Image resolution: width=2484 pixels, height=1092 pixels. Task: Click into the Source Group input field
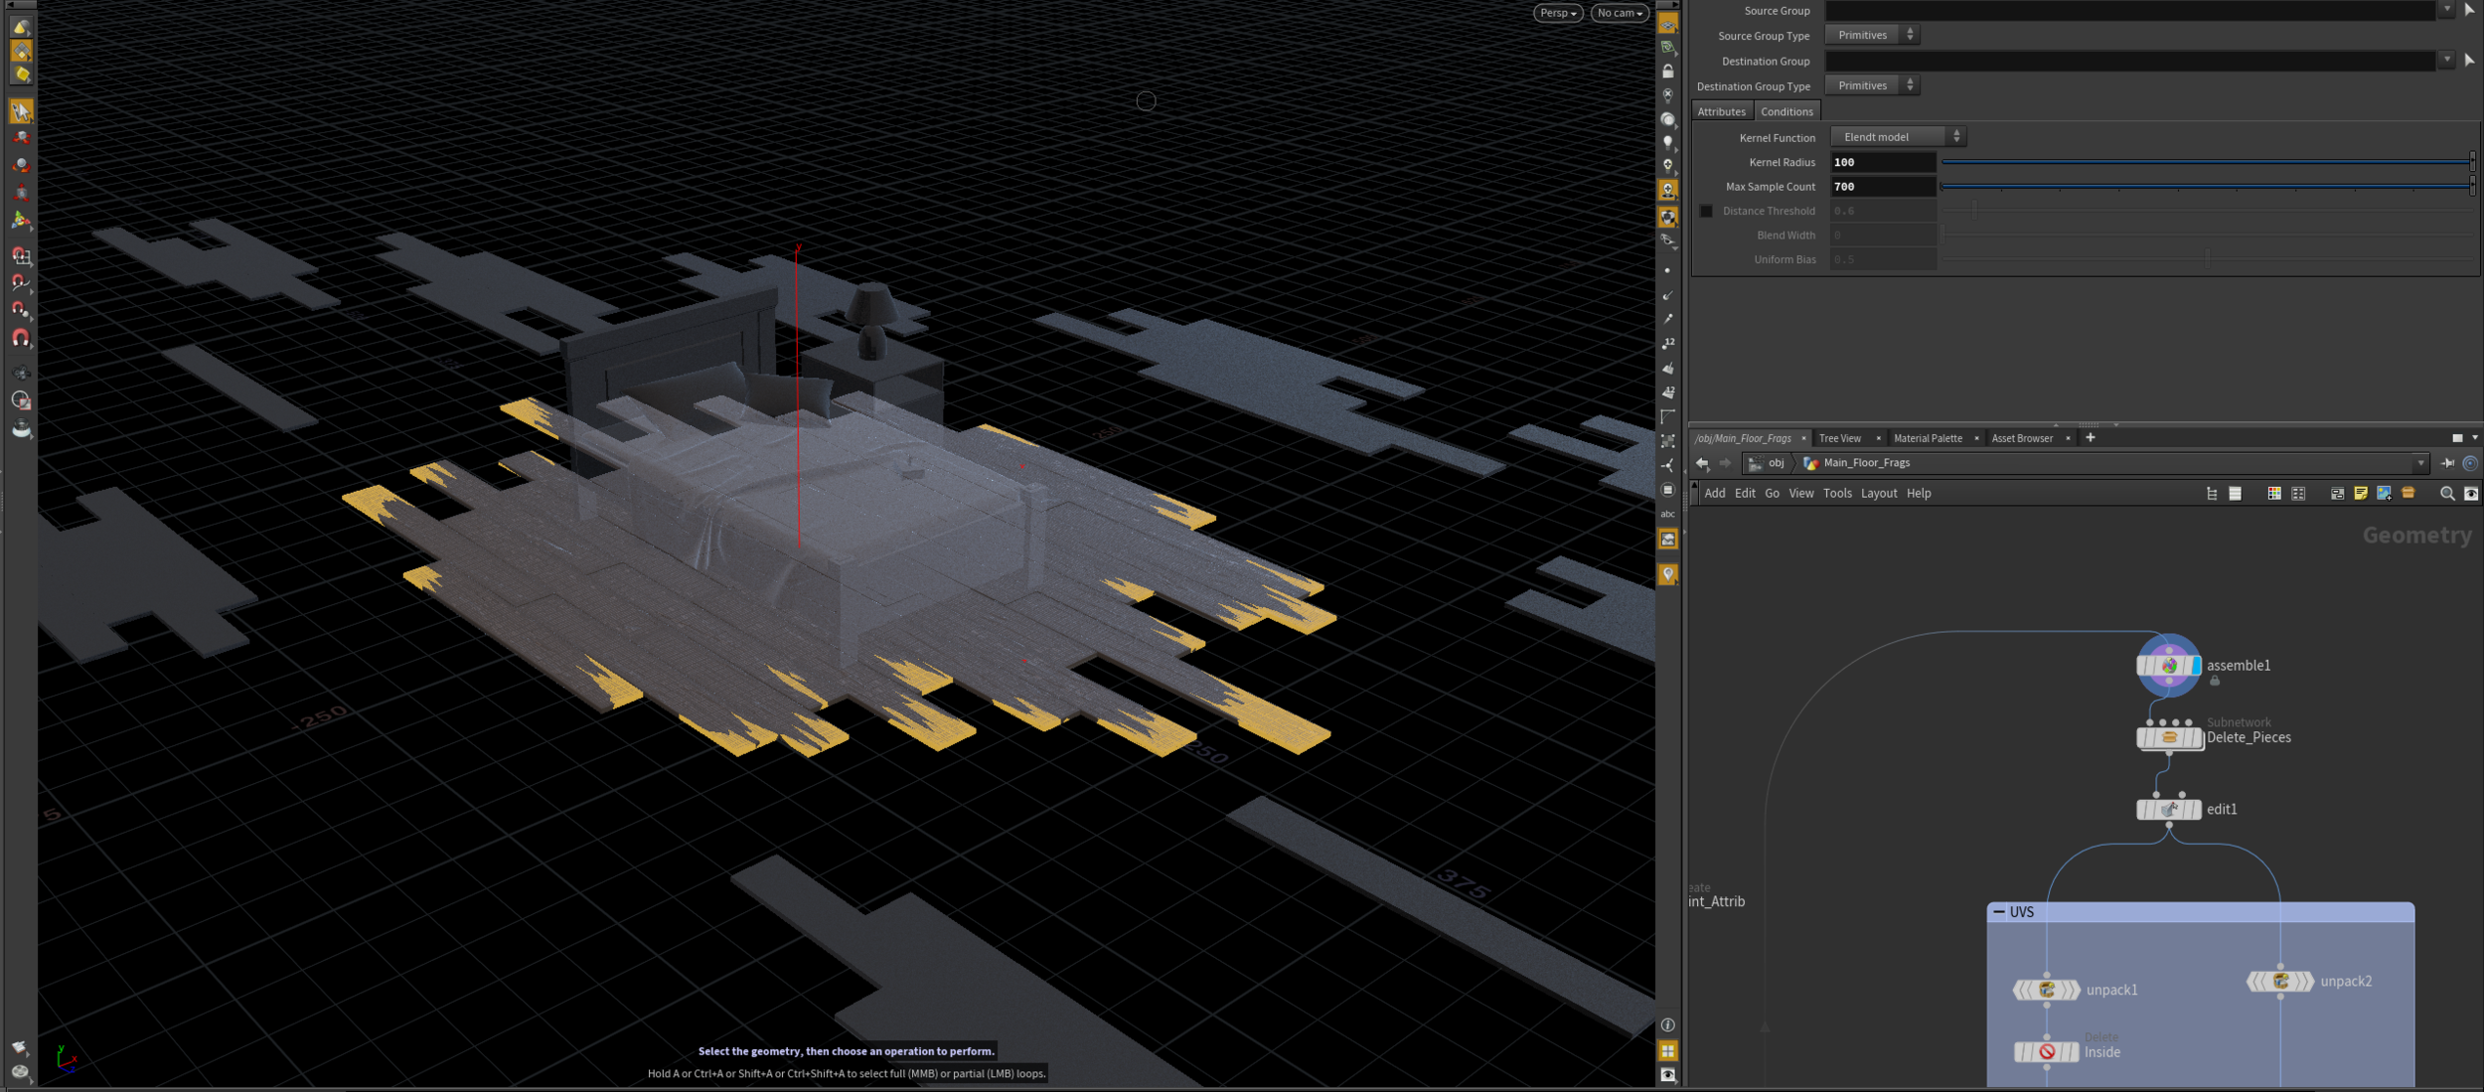click(2131, 10)
